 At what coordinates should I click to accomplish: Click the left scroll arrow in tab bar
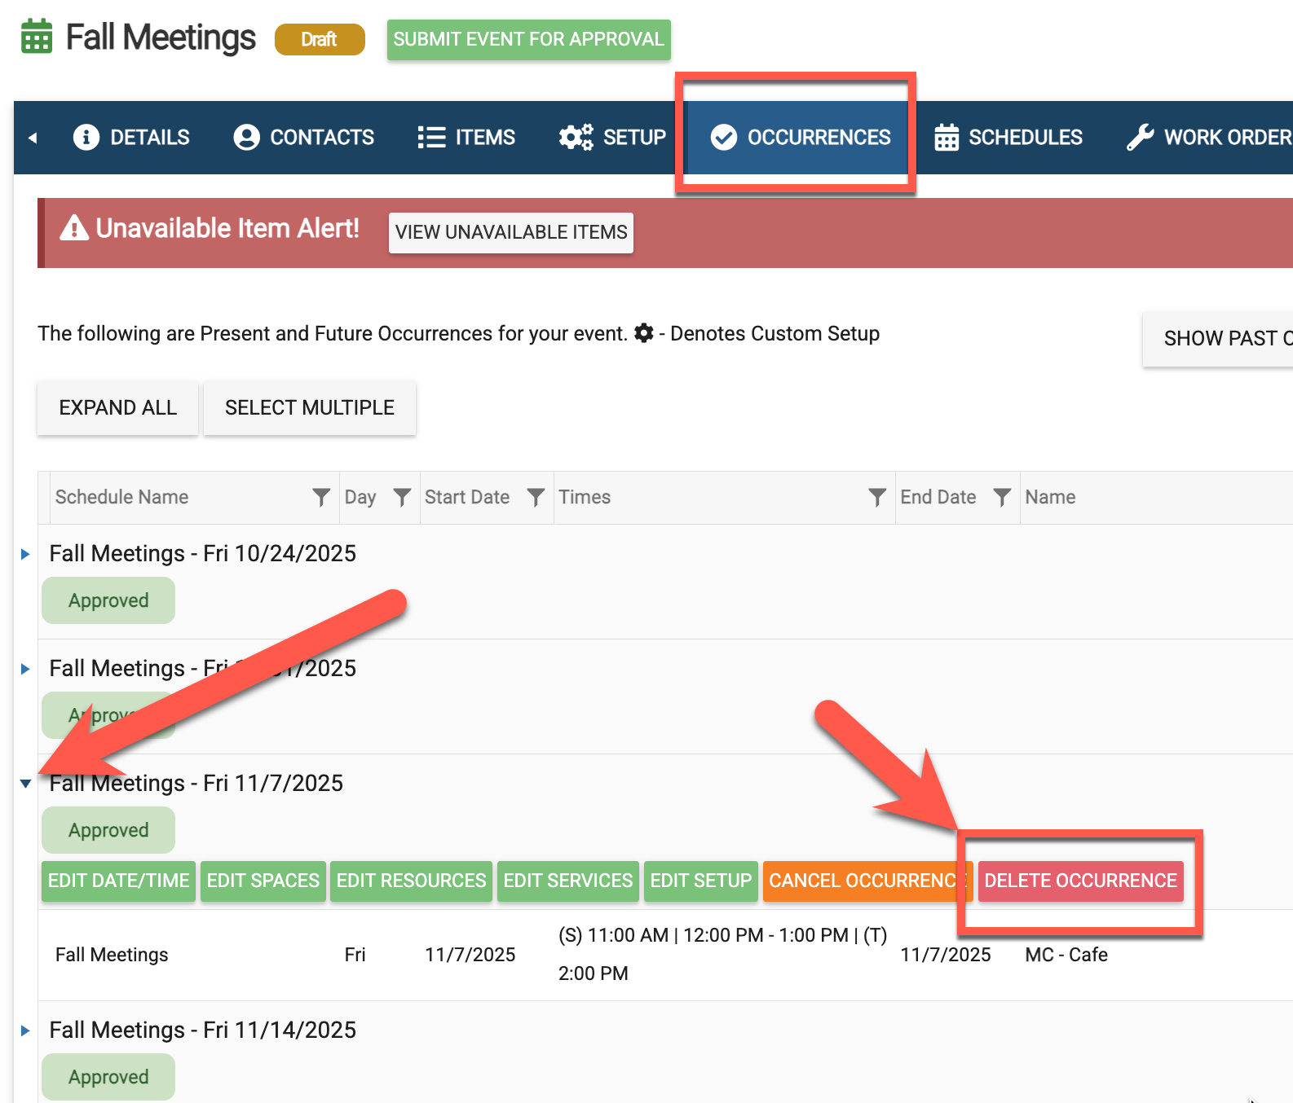tap(33, 138)
